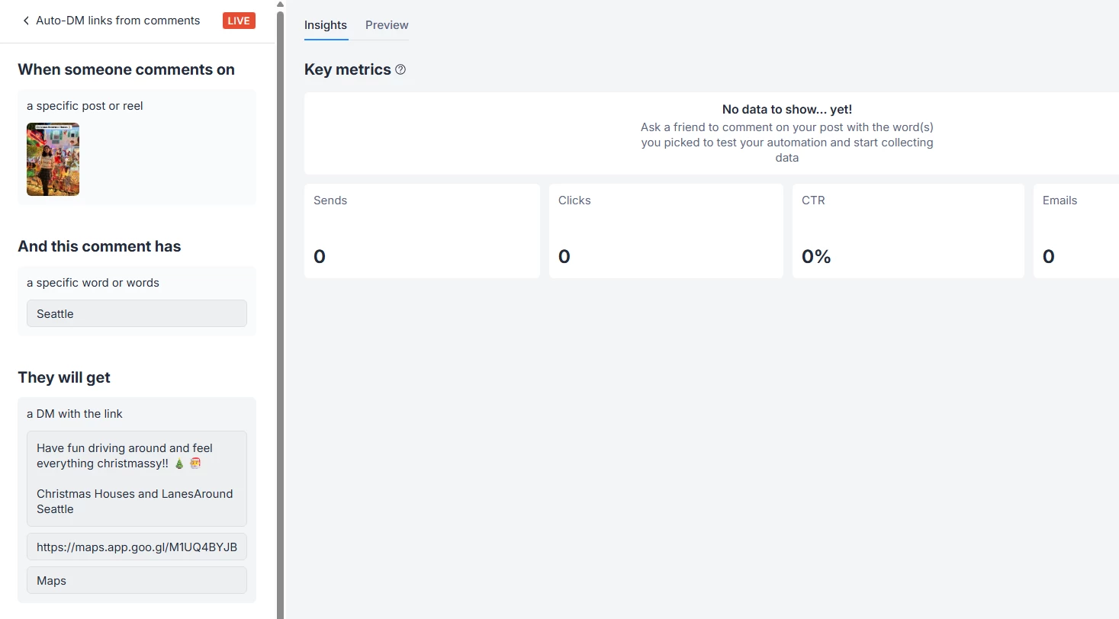Image resolution: width=1119 pixels, height=619 pixels.
Task: Select the Christmas reel thumbnail
Action: 53,159
